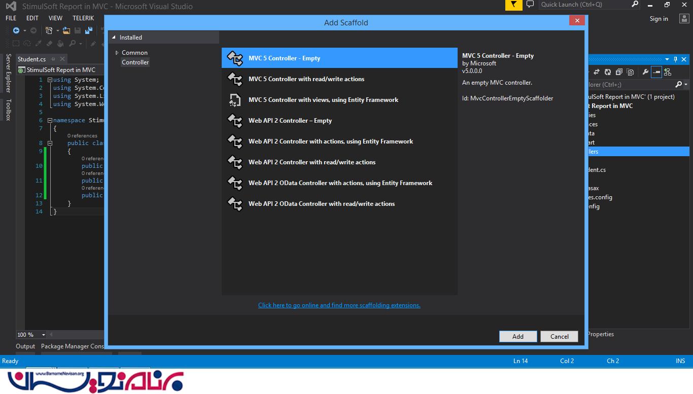Click the Add button
Viewport: 693px width, 394px height.
517,337
